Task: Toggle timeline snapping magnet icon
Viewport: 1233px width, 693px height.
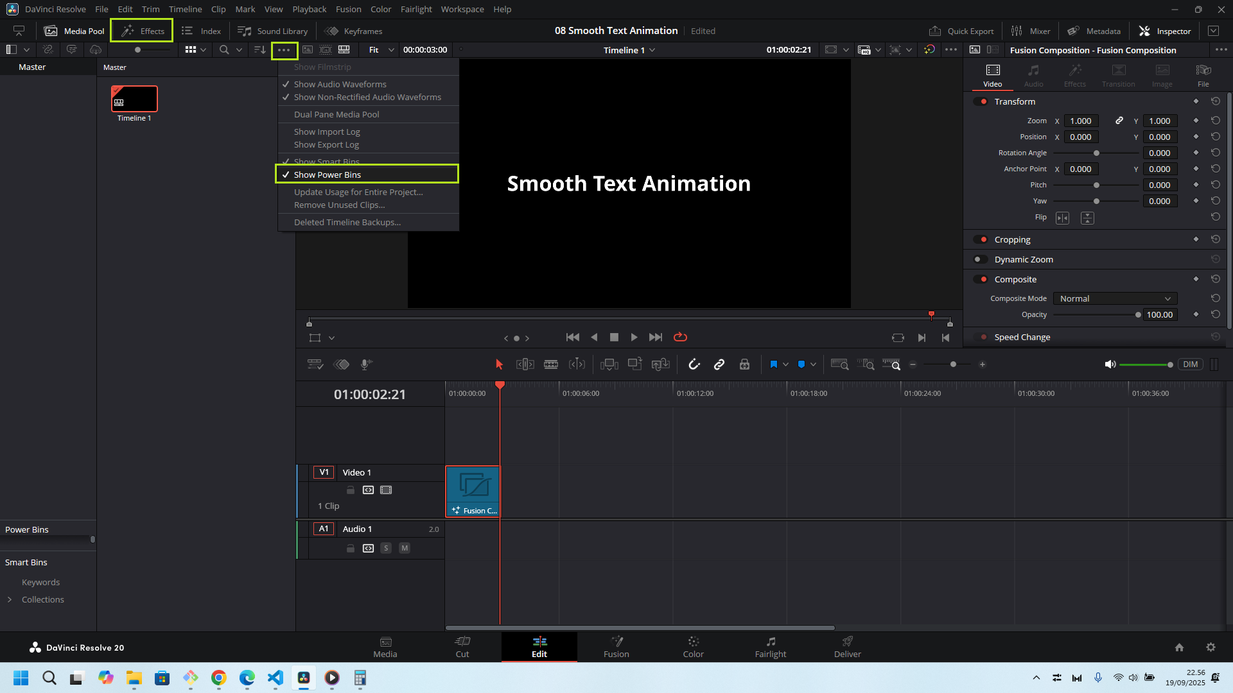Action: click(694, 364)
